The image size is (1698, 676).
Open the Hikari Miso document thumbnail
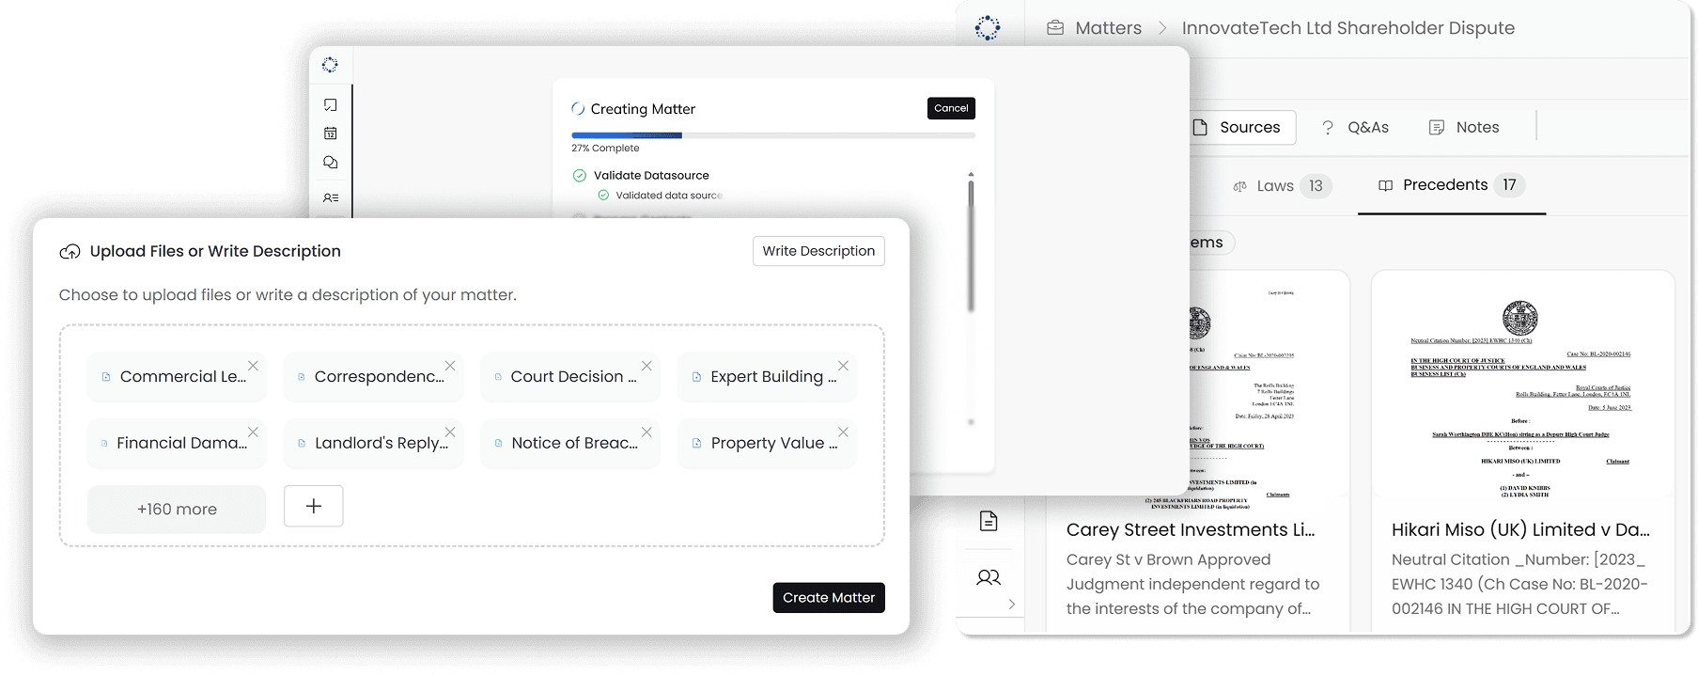pos(1521,385)
